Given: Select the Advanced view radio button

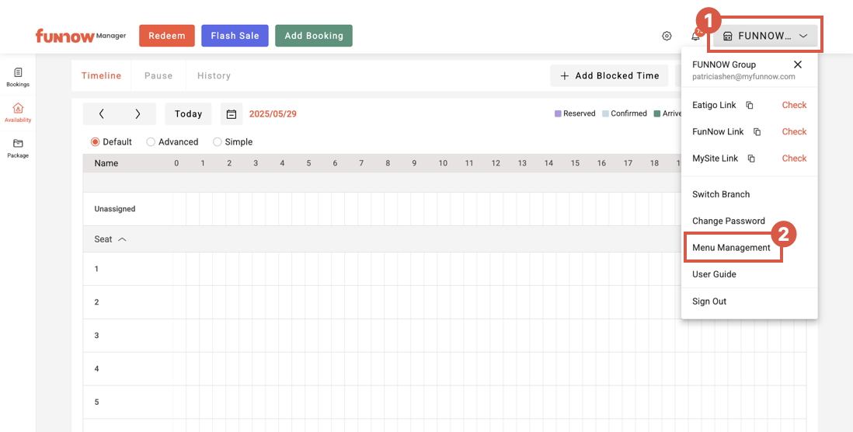Looking at the screenshot, I should (151, 142).
